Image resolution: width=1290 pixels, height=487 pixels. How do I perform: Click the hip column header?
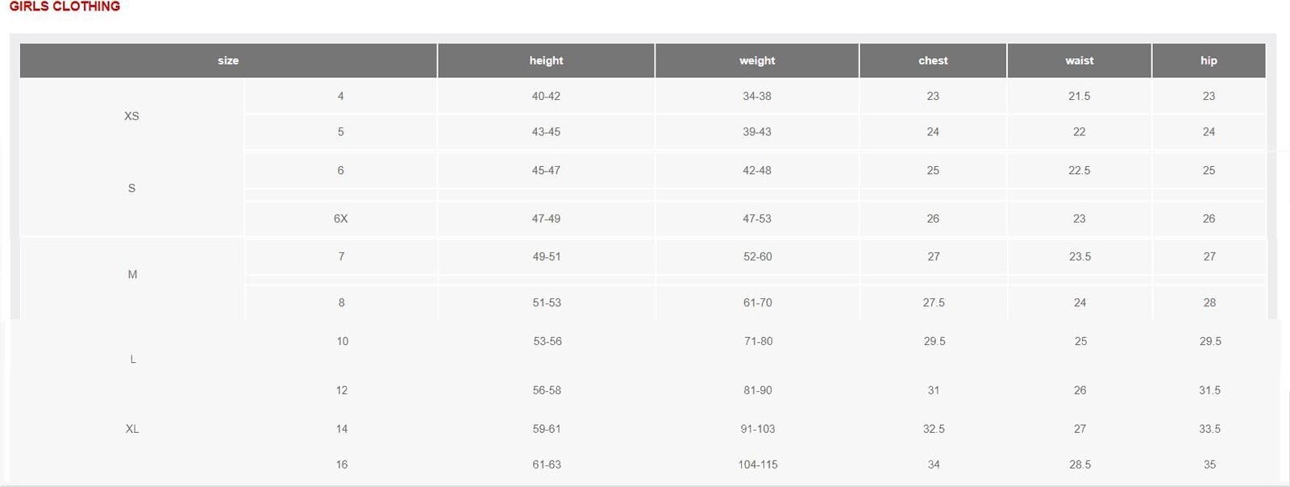point(1209,60)
